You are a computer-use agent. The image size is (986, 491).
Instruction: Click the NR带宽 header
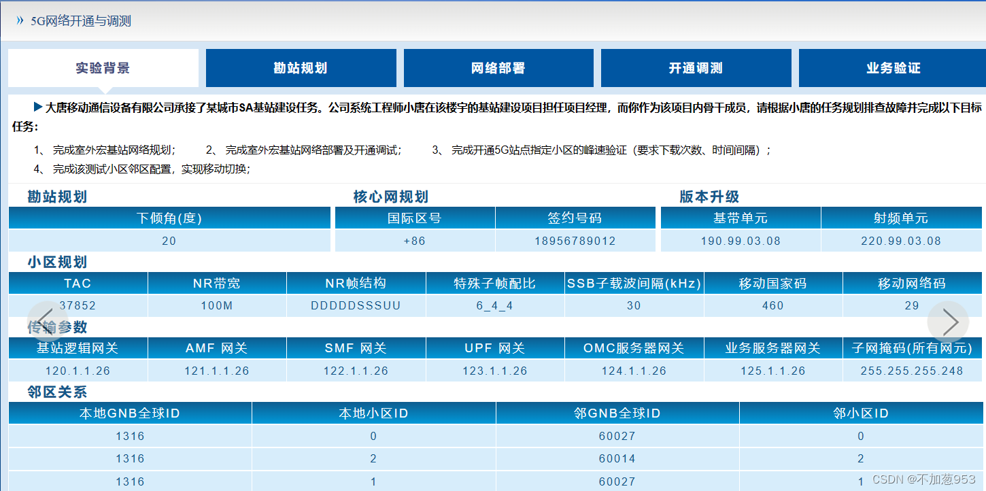[217, 284]
